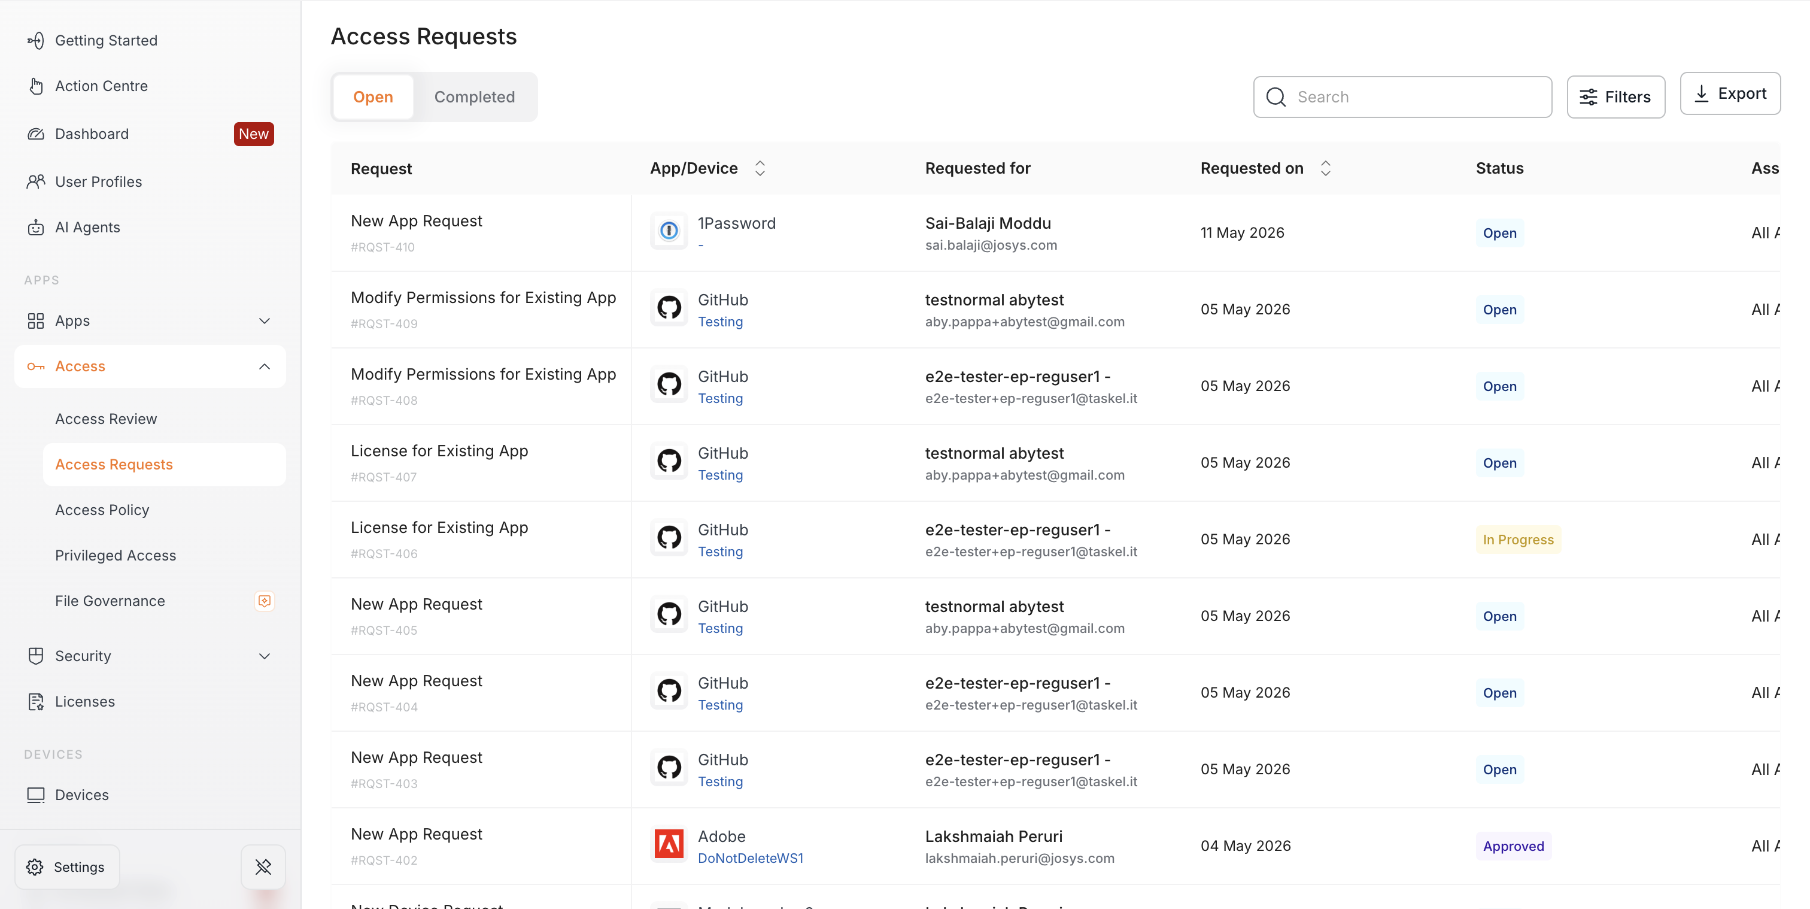Click the Licenses document icon
Screen dimensions: 1810x909
click(36, 702)
